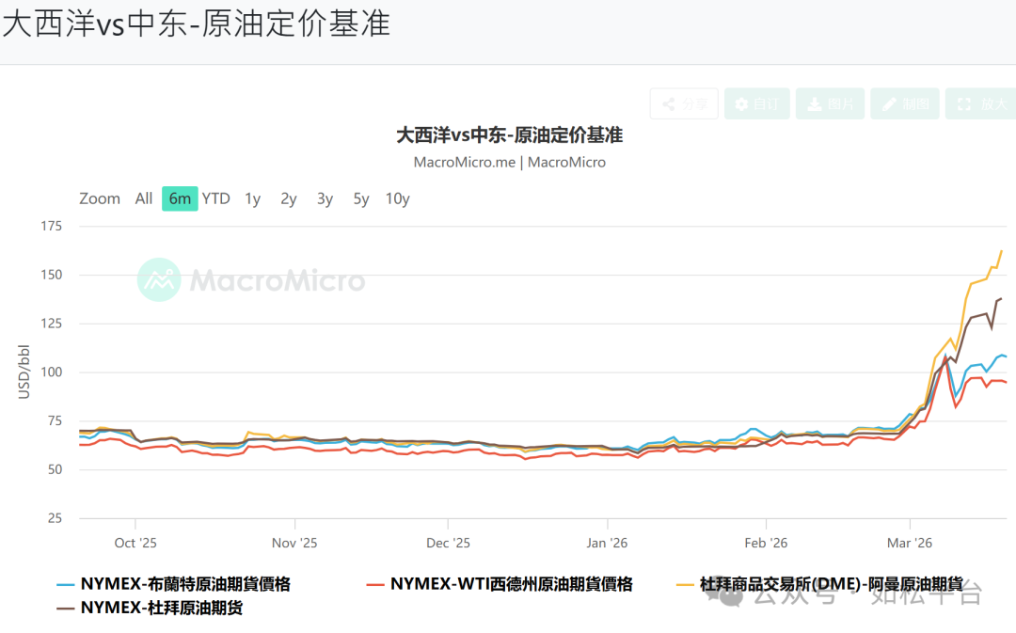Click the yellow Oman line's peak point
Screen dimensions: 1016x633
(1001, 251)
